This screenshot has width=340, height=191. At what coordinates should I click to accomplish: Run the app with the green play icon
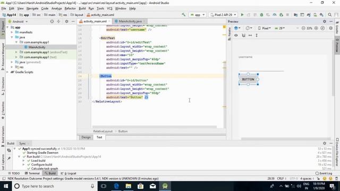pos(242,15)
